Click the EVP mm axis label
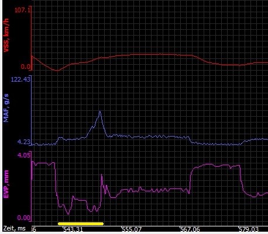268x234 pixels. tap(6, 184)
